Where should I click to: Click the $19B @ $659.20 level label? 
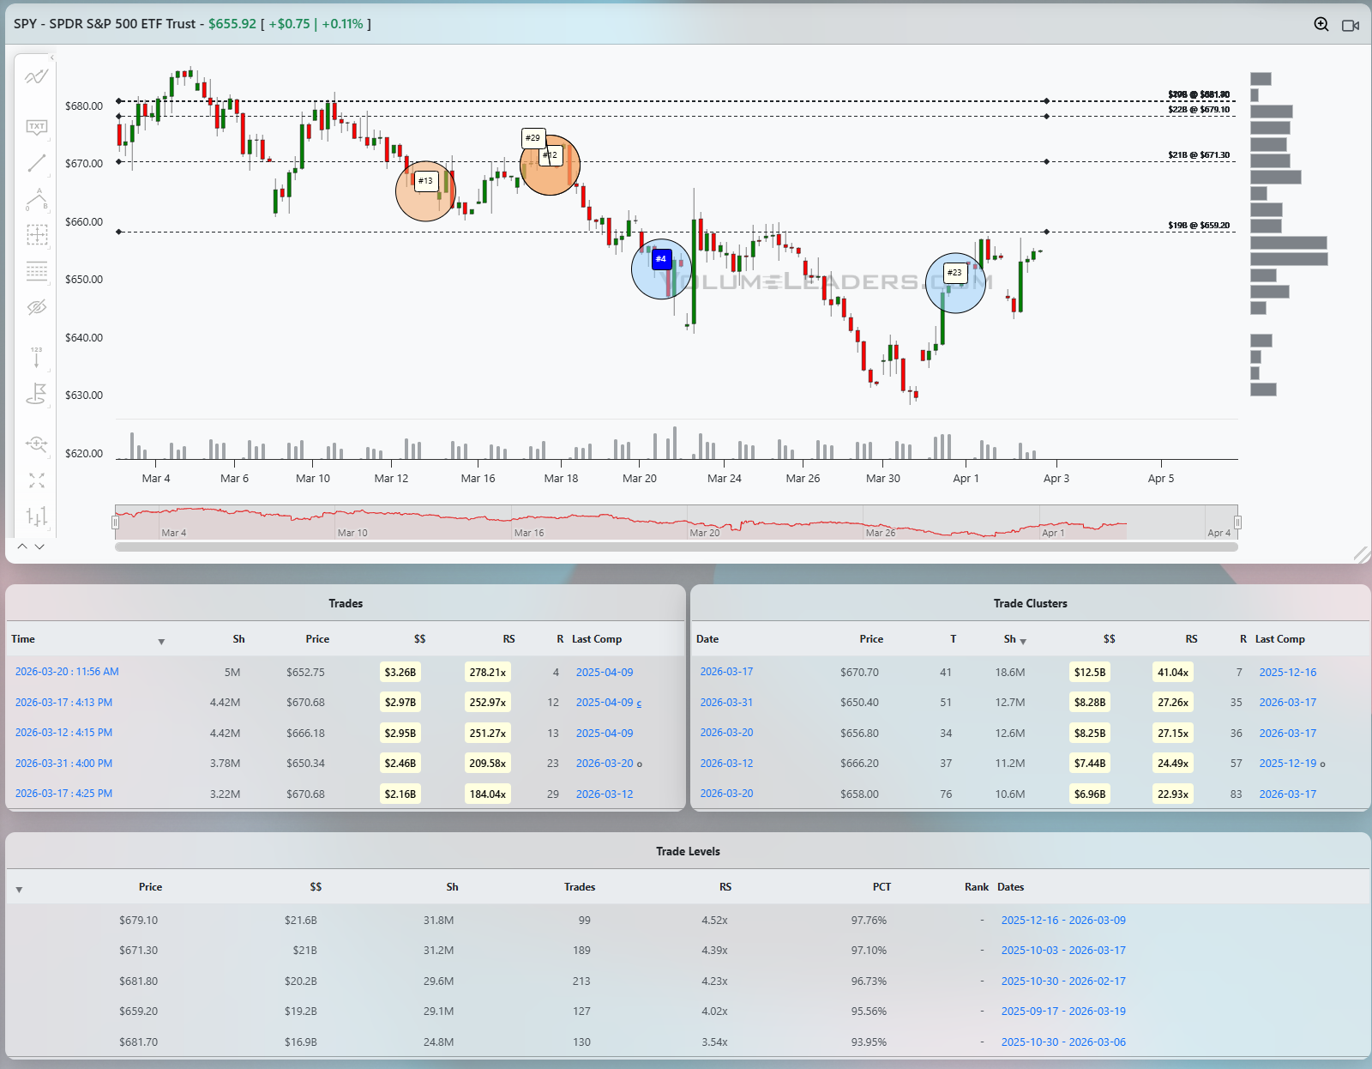1198,226
